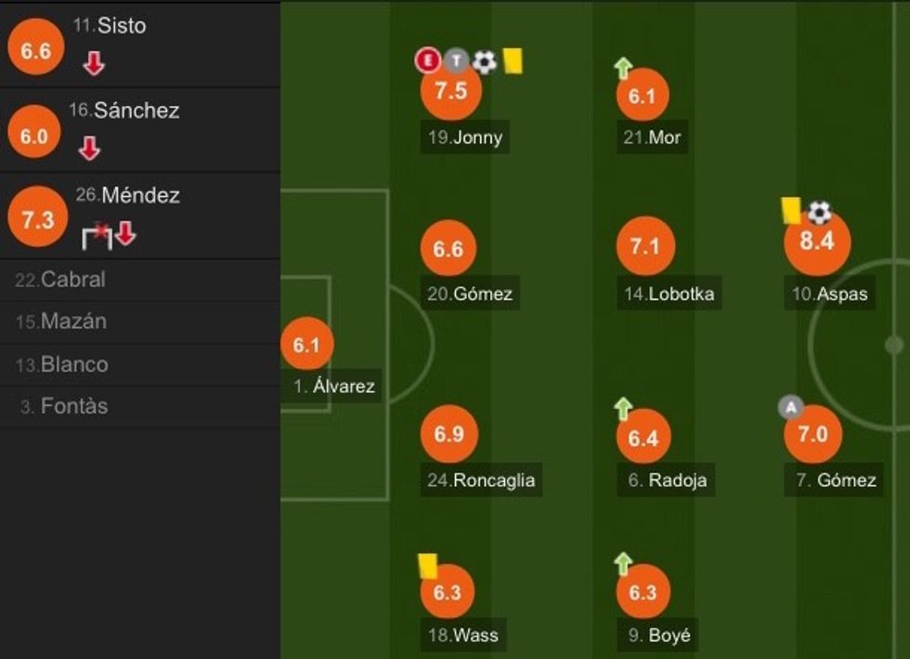Image resolution: width=910 pixels, height=659 pixels.
Task: Click the yellow card above Aspas's rating
Action: [791, 209]
